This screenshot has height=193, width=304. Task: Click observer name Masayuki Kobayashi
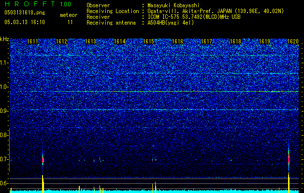[173, 5]
